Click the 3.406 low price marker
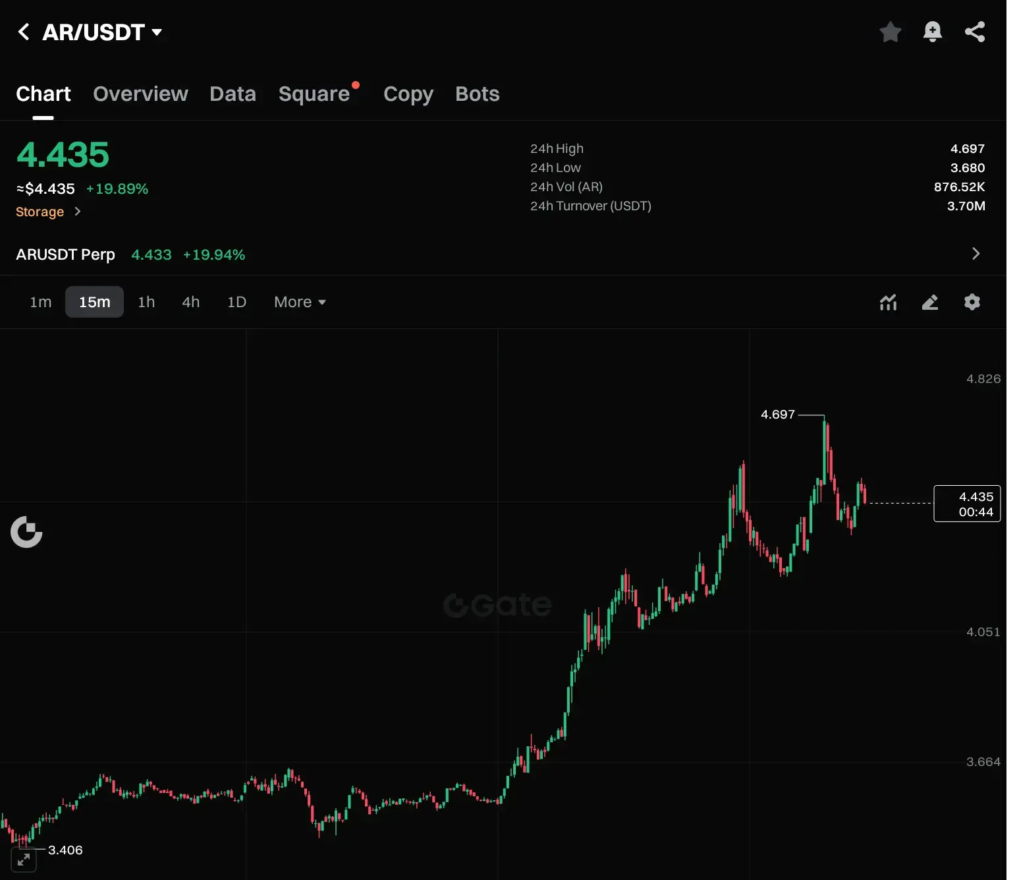1019x880 pixels. pos(65,850)
